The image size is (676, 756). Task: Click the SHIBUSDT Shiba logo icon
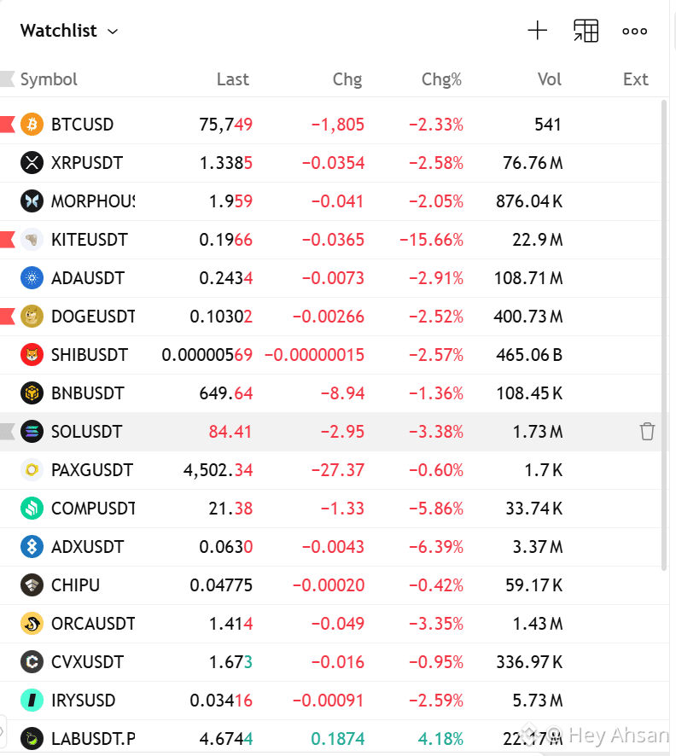point(32,355)
